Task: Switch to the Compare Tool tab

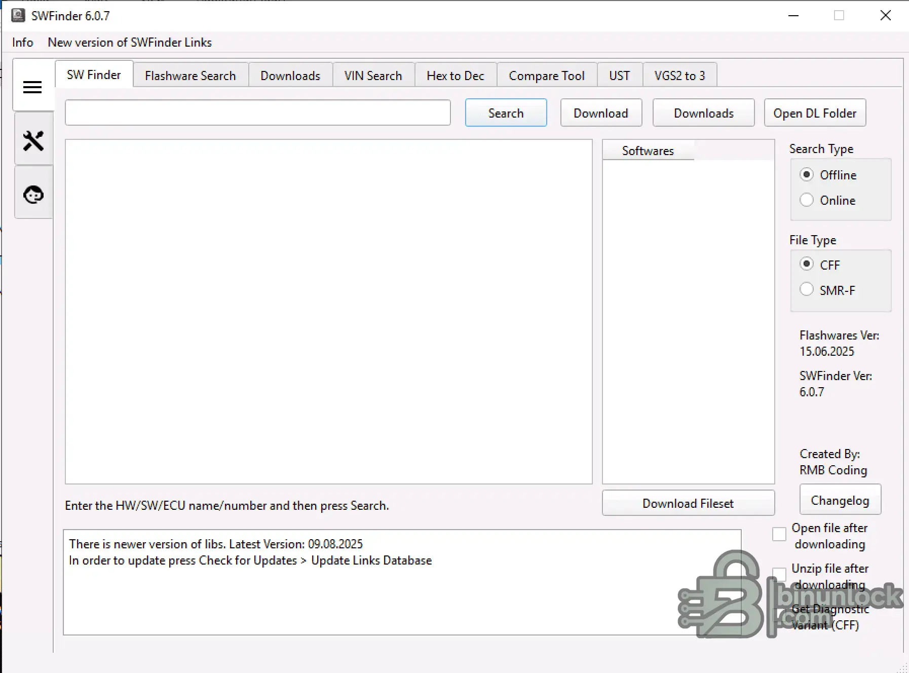Action: [x=547, y=76]
